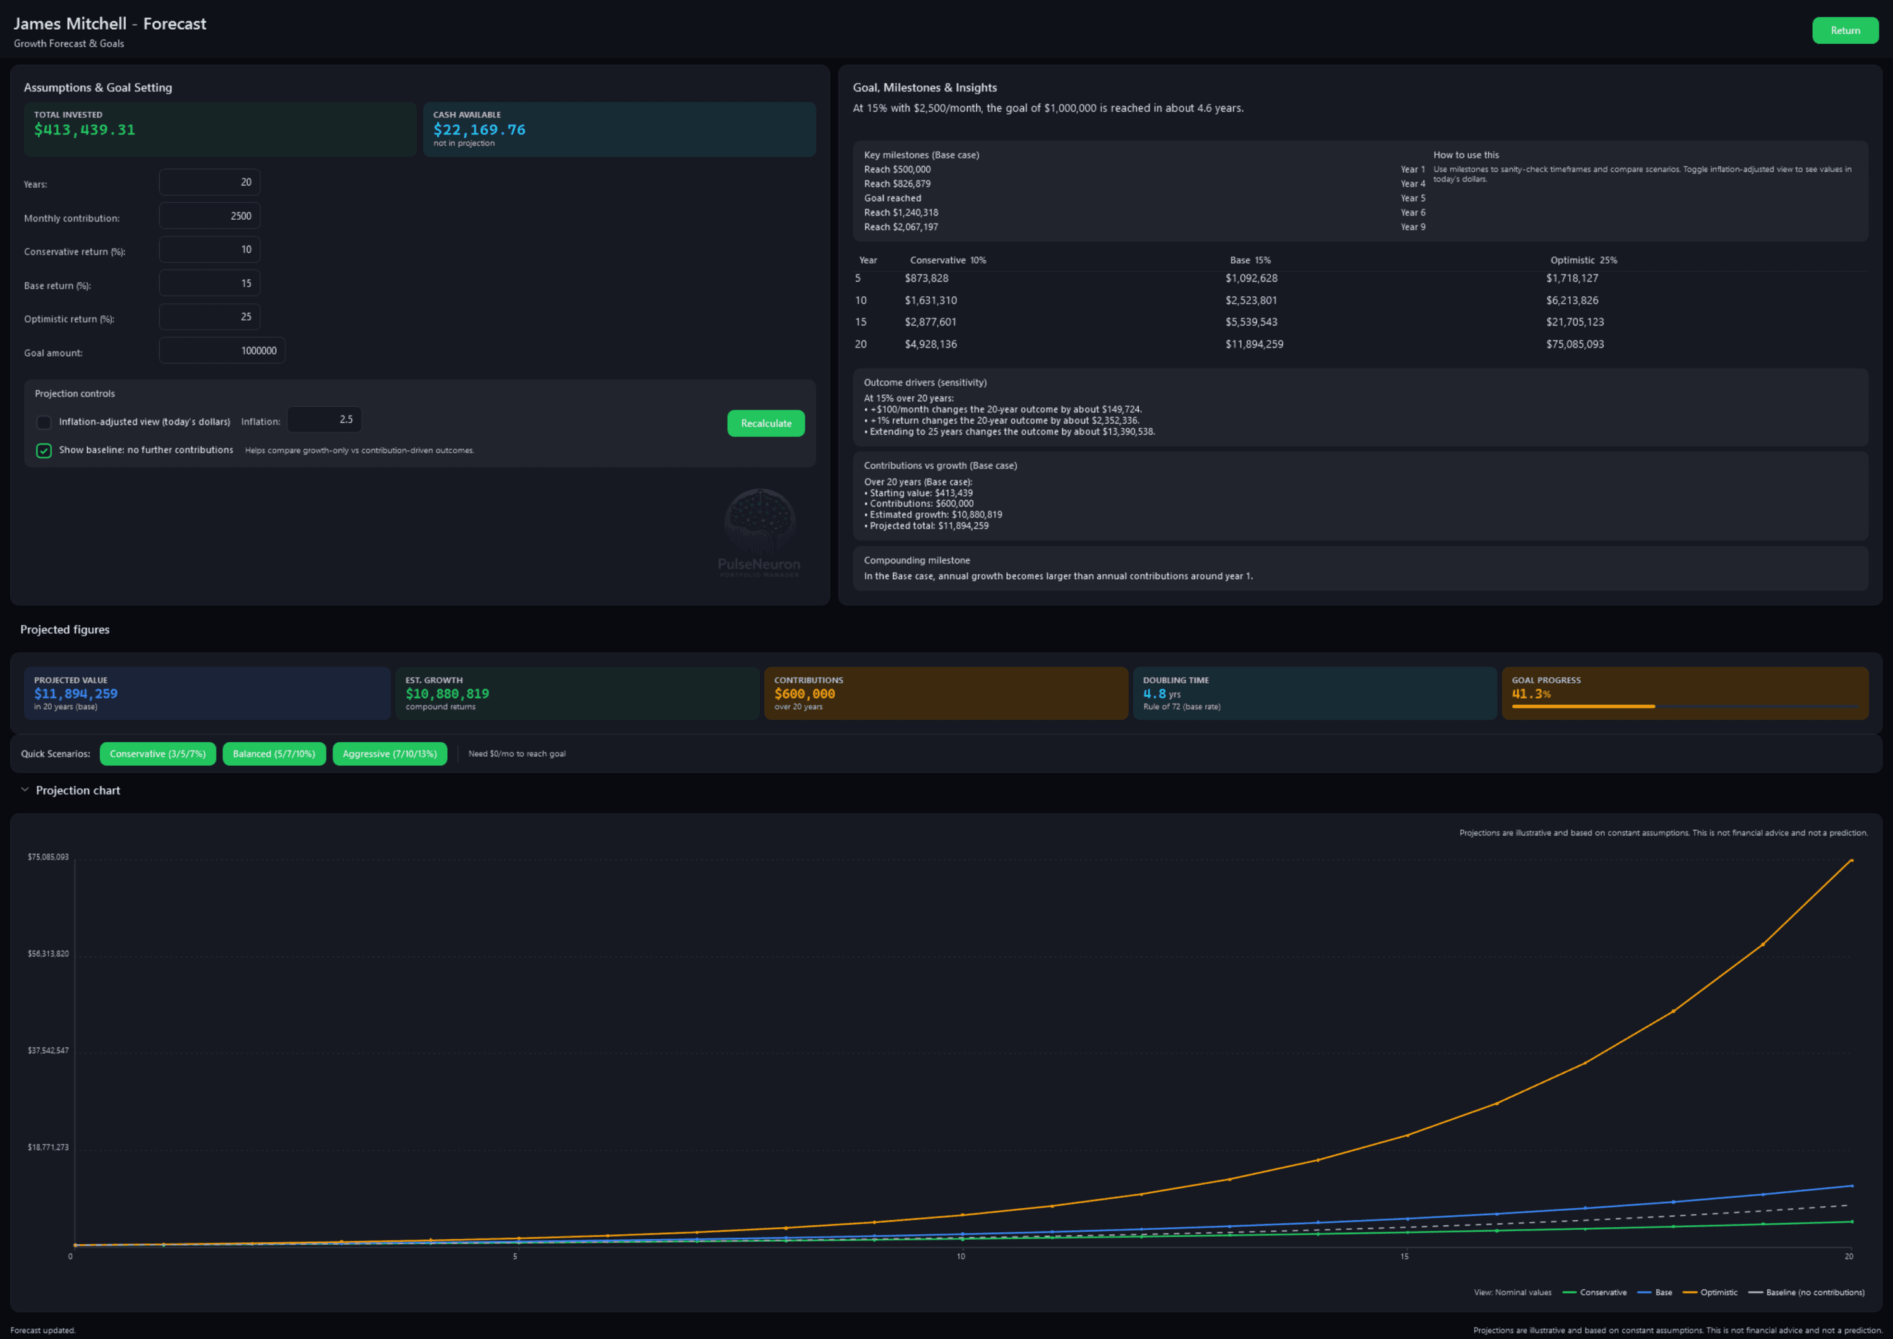Image resolution: width=1893 pixels, height=1339 pixels.
Task: Click the Conservative legend line marker
Action: (x=1569, y=1292)
